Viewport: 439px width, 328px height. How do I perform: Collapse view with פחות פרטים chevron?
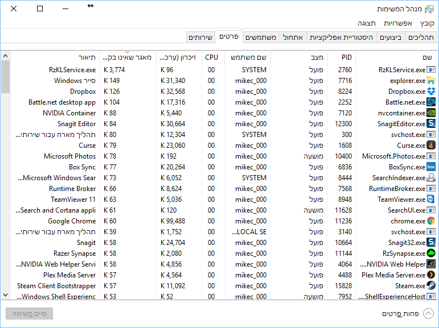click(428, 314)
